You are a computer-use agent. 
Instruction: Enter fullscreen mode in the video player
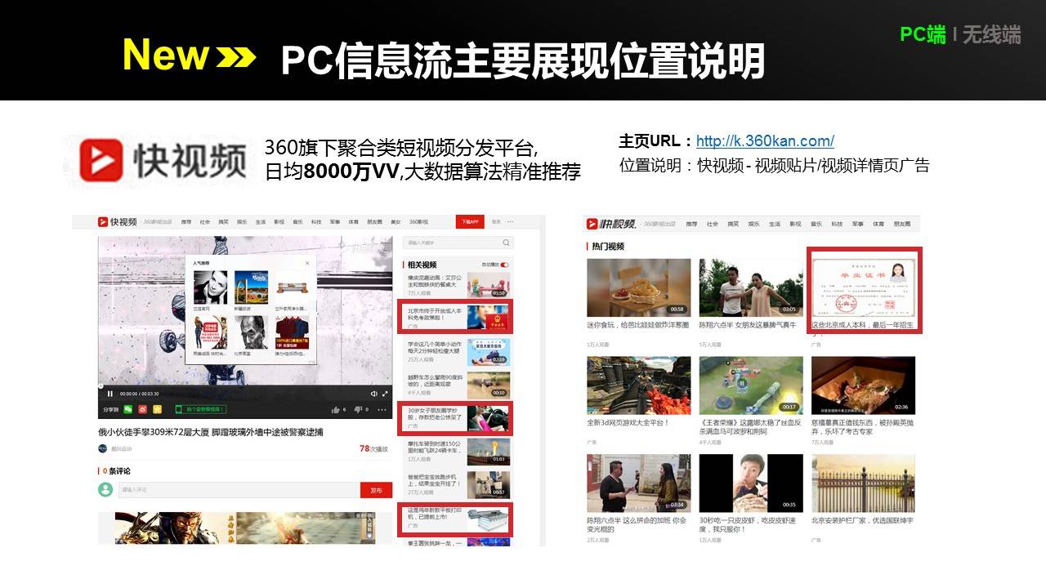(x=386, y=394)
